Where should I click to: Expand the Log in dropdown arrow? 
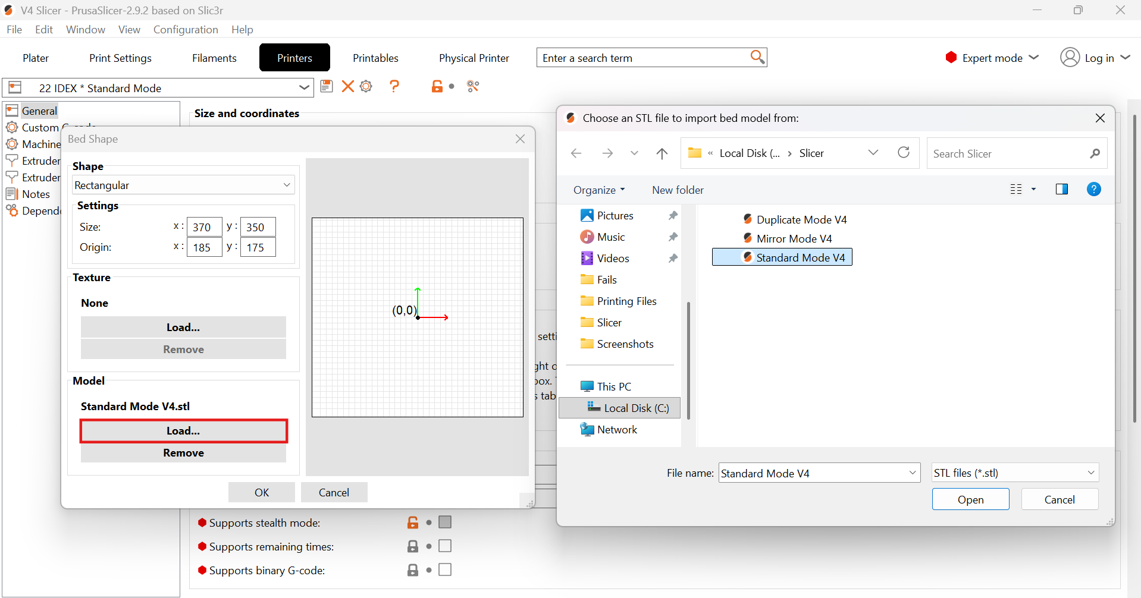point(1126,57)
